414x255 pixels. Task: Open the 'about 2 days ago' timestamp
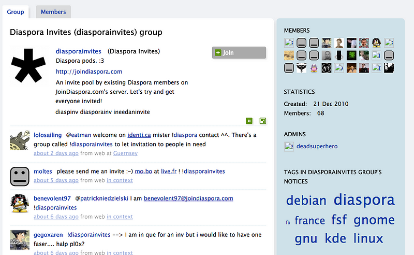click(56, 153)
